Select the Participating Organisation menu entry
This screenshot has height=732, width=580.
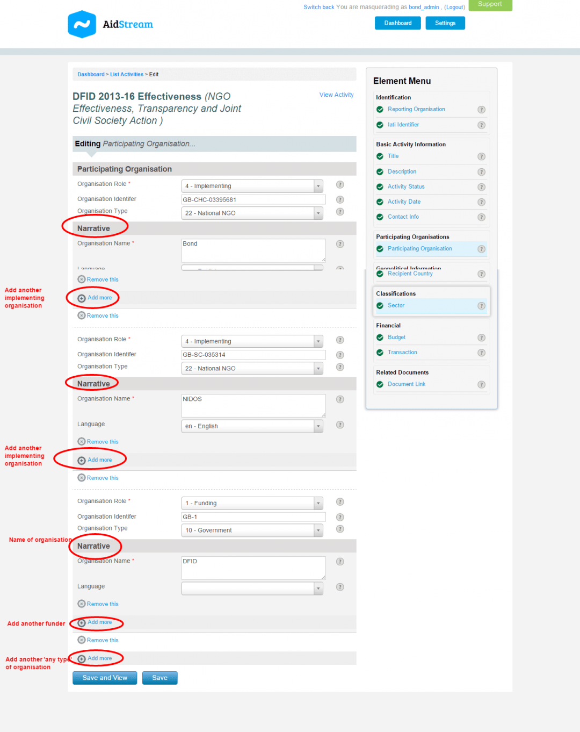[419, 249]
